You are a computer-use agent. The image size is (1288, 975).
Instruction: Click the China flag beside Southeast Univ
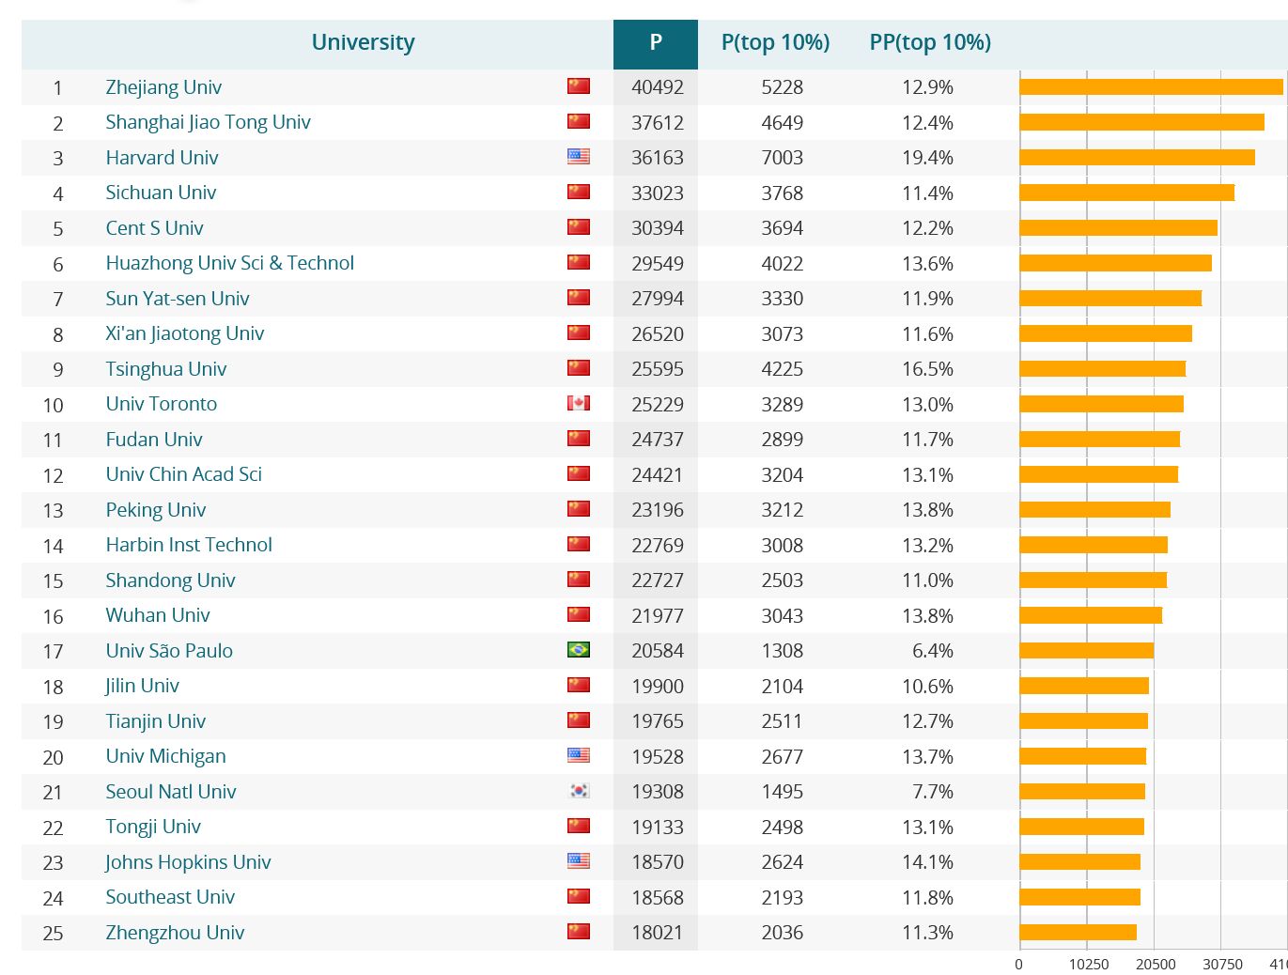[579, 896]
